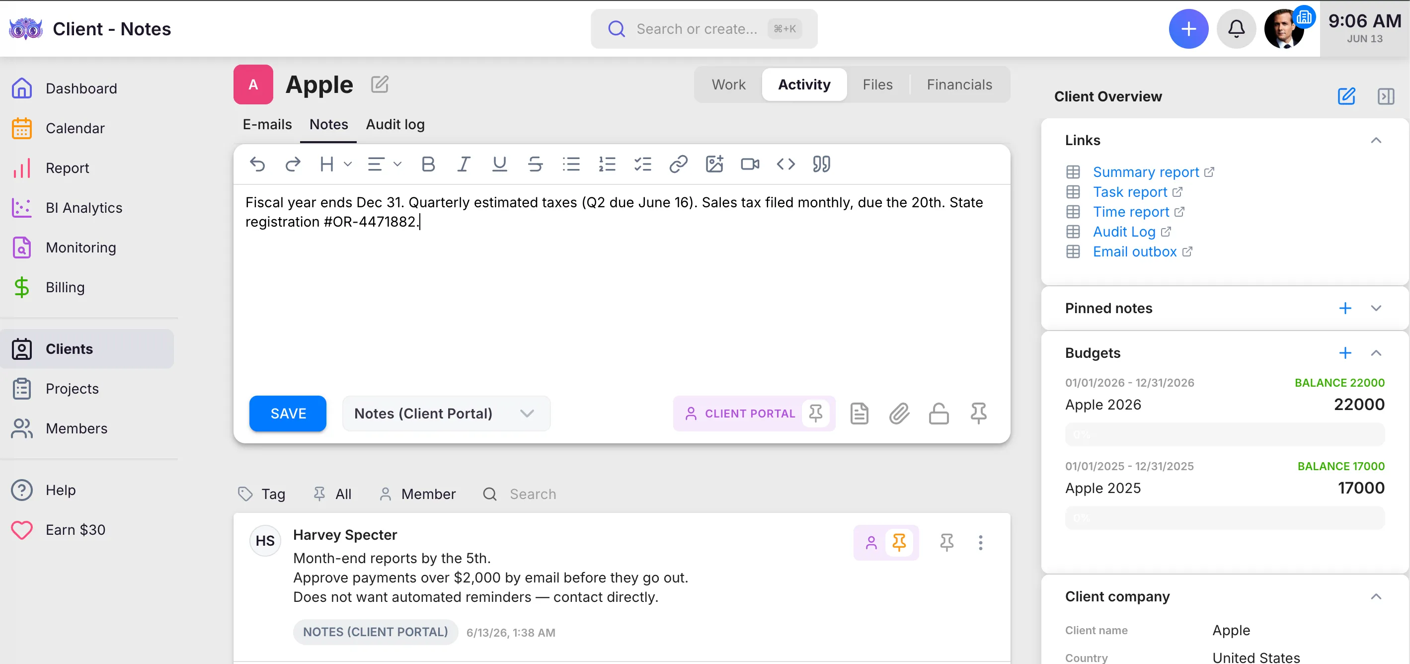Add a new budget

[x=1345, y=353]
